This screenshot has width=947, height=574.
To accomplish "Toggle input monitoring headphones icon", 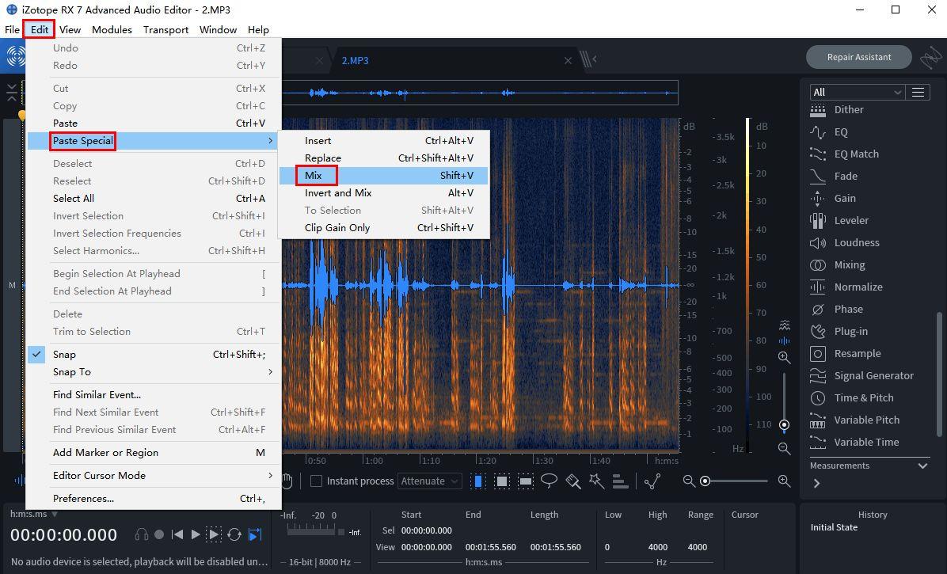I will 141,534.
